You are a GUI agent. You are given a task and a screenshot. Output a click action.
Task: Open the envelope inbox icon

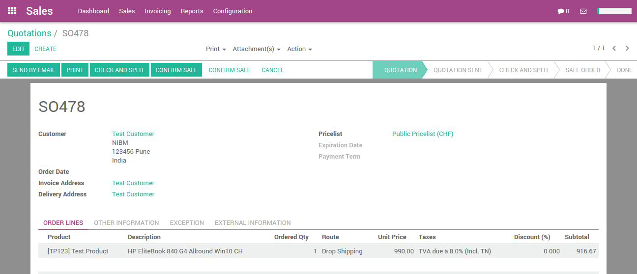[583, 11]
